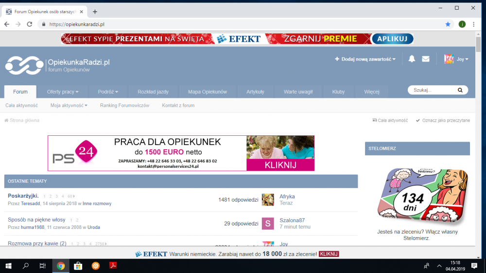Click the page vertical scrollbar thumb
486x273 pixels.
point(479,45)
